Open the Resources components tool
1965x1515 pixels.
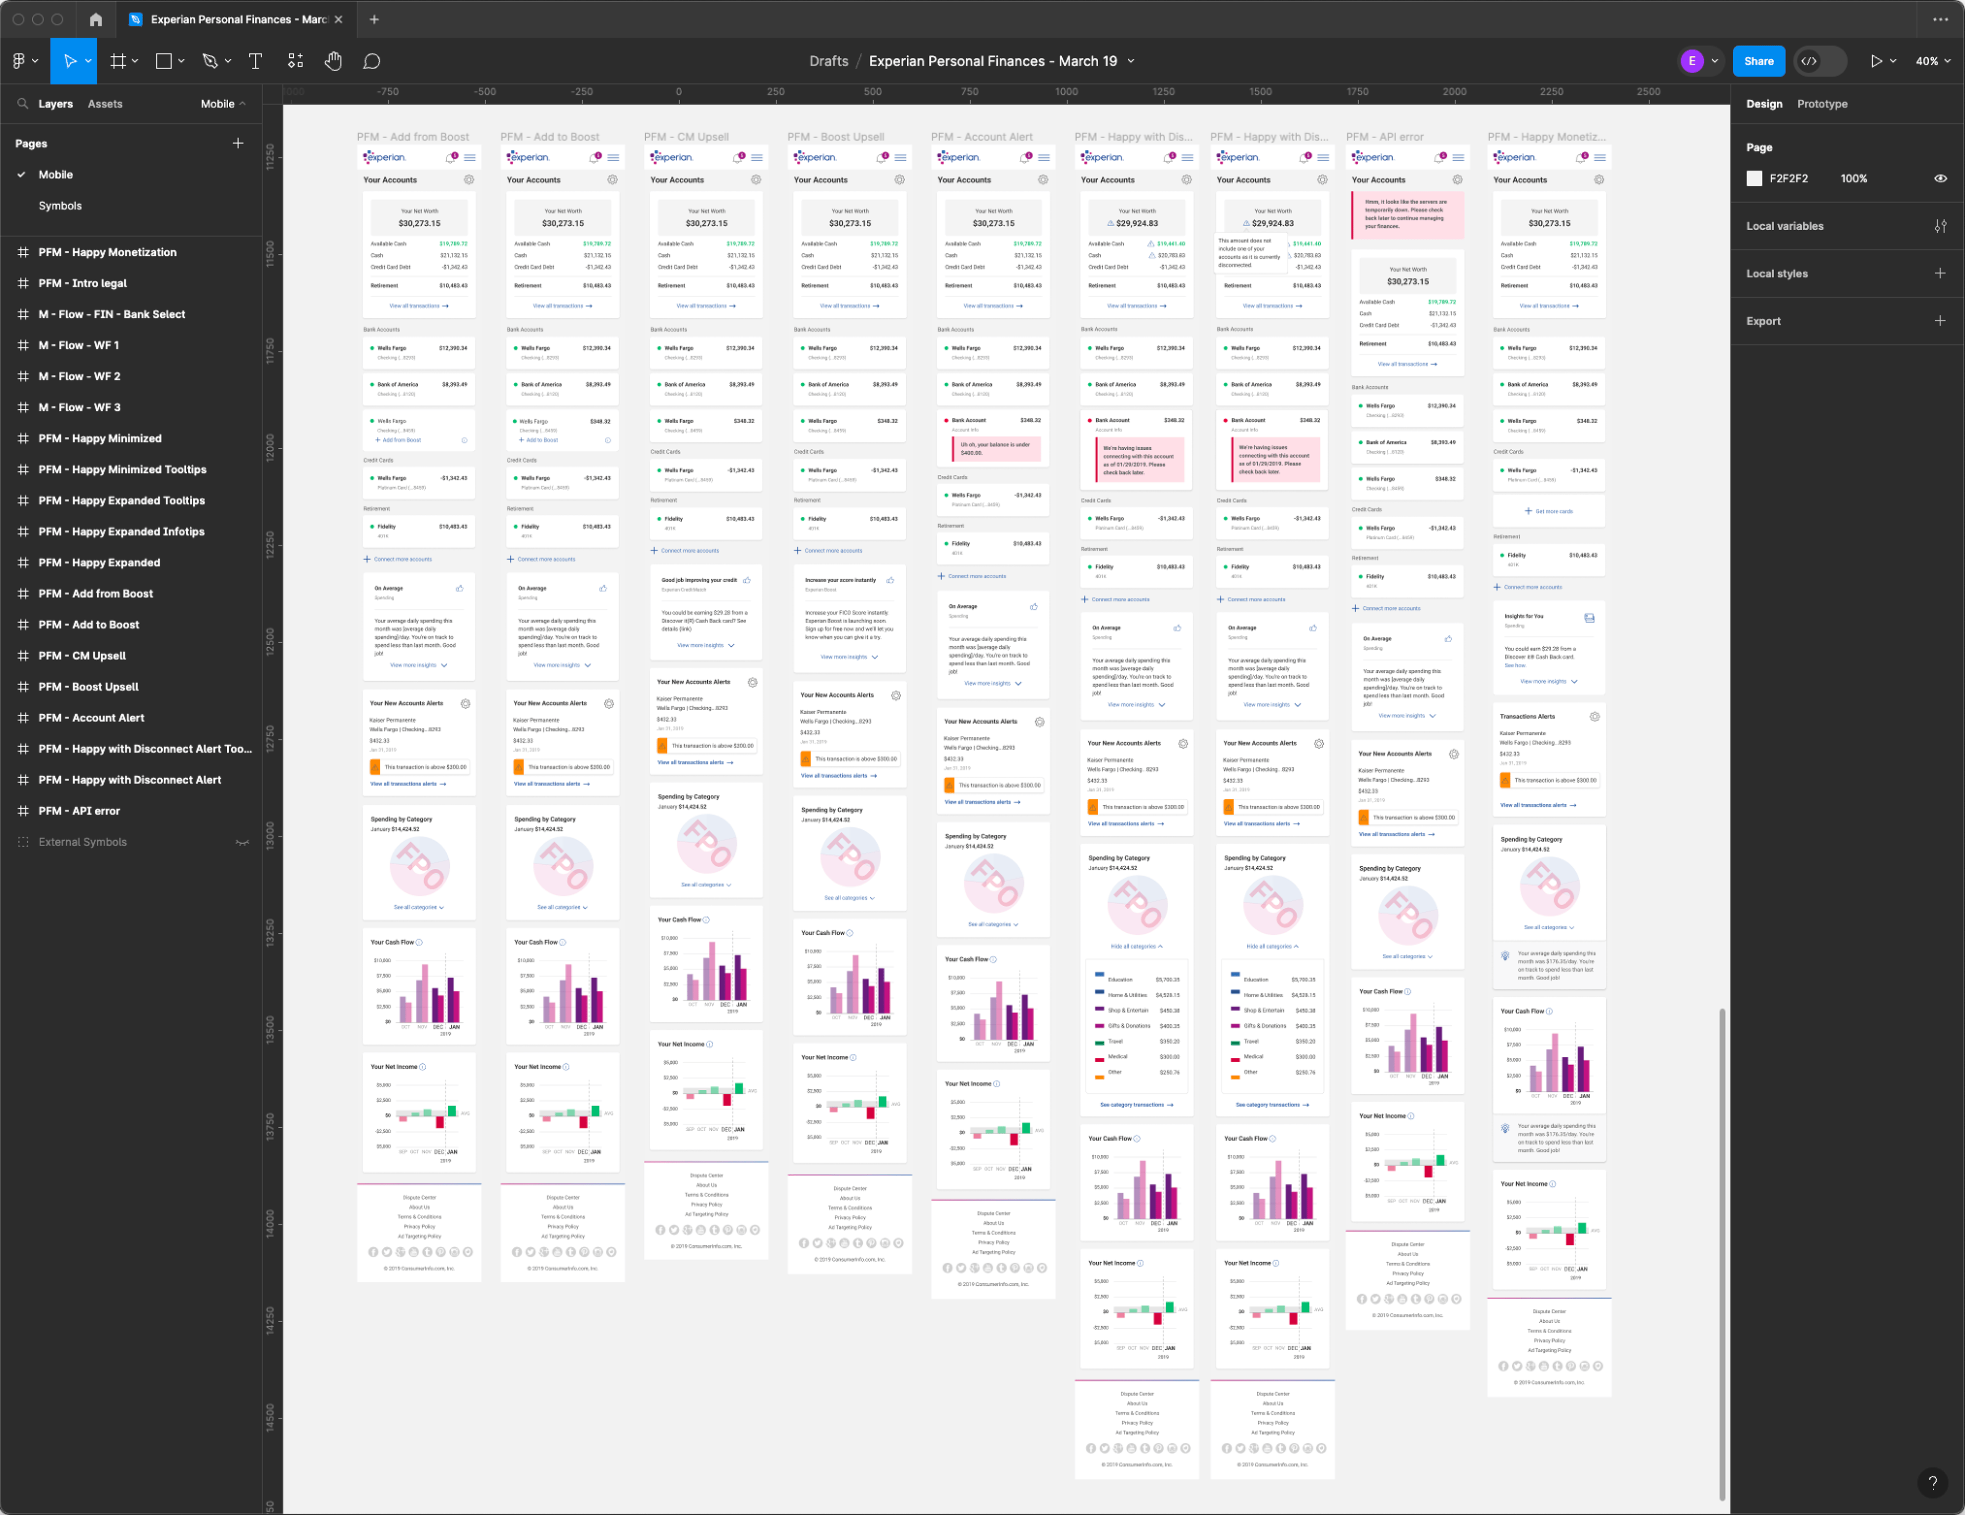click(x=295, y=61)
